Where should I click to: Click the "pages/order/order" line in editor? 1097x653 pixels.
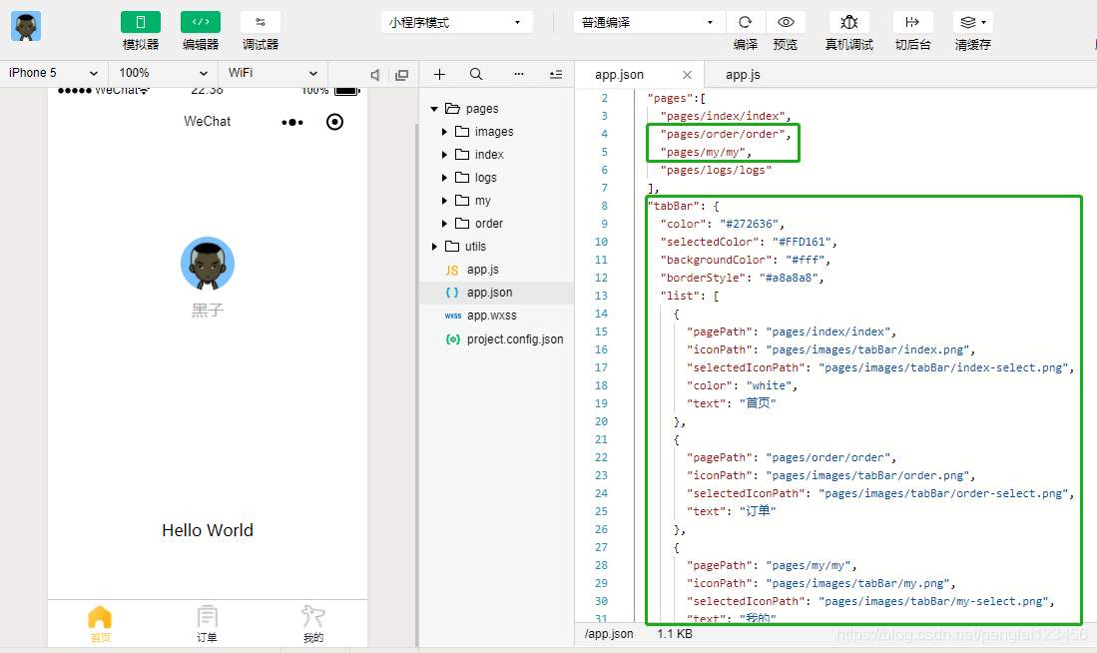click(726, 134)
